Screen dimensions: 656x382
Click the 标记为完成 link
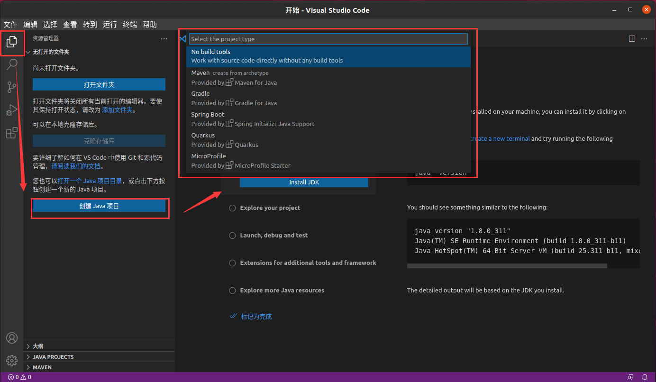pos(256,317)
